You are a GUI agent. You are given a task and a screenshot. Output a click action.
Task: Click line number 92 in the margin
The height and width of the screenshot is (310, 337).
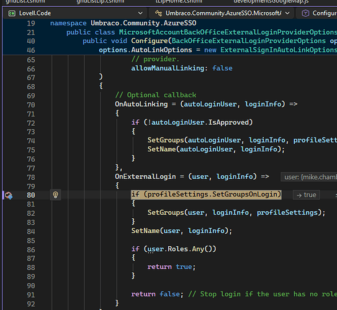point(31,304)
